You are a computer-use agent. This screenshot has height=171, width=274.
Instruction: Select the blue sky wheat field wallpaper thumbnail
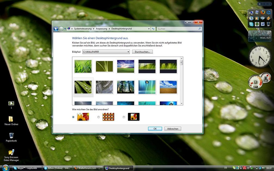(x=168, y=87)
